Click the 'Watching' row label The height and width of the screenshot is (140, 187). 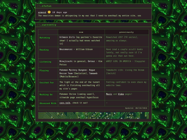coord(45,38)
